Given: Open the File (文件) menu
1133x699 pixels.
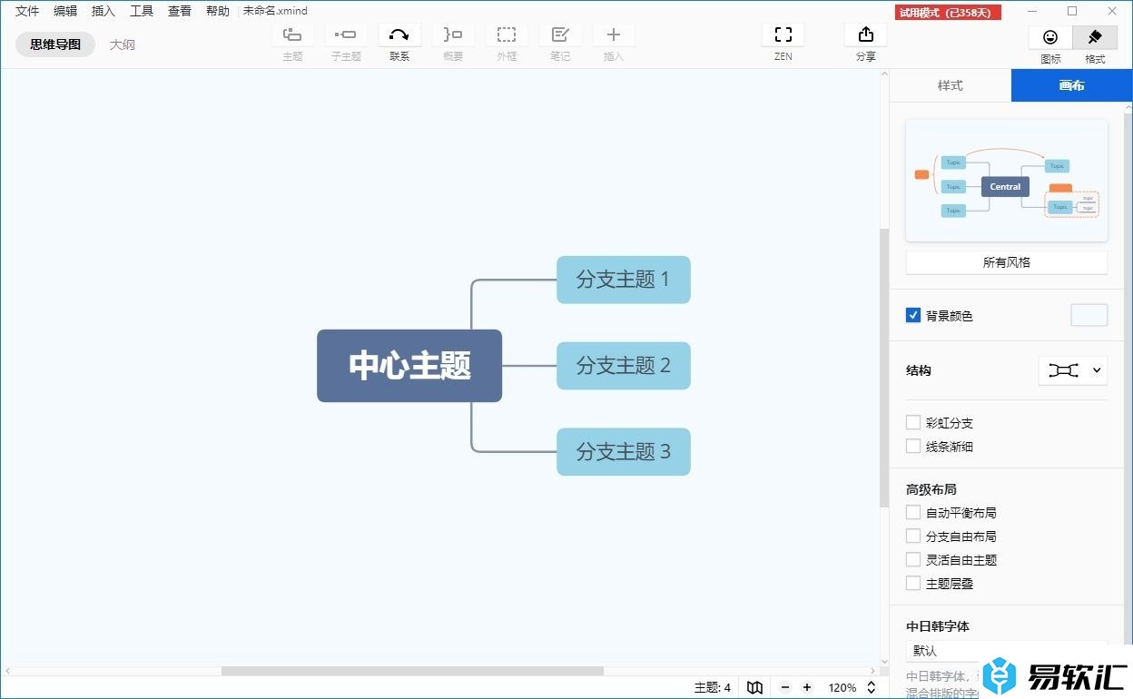Looking at the screenshot, I should coord(27,11).
